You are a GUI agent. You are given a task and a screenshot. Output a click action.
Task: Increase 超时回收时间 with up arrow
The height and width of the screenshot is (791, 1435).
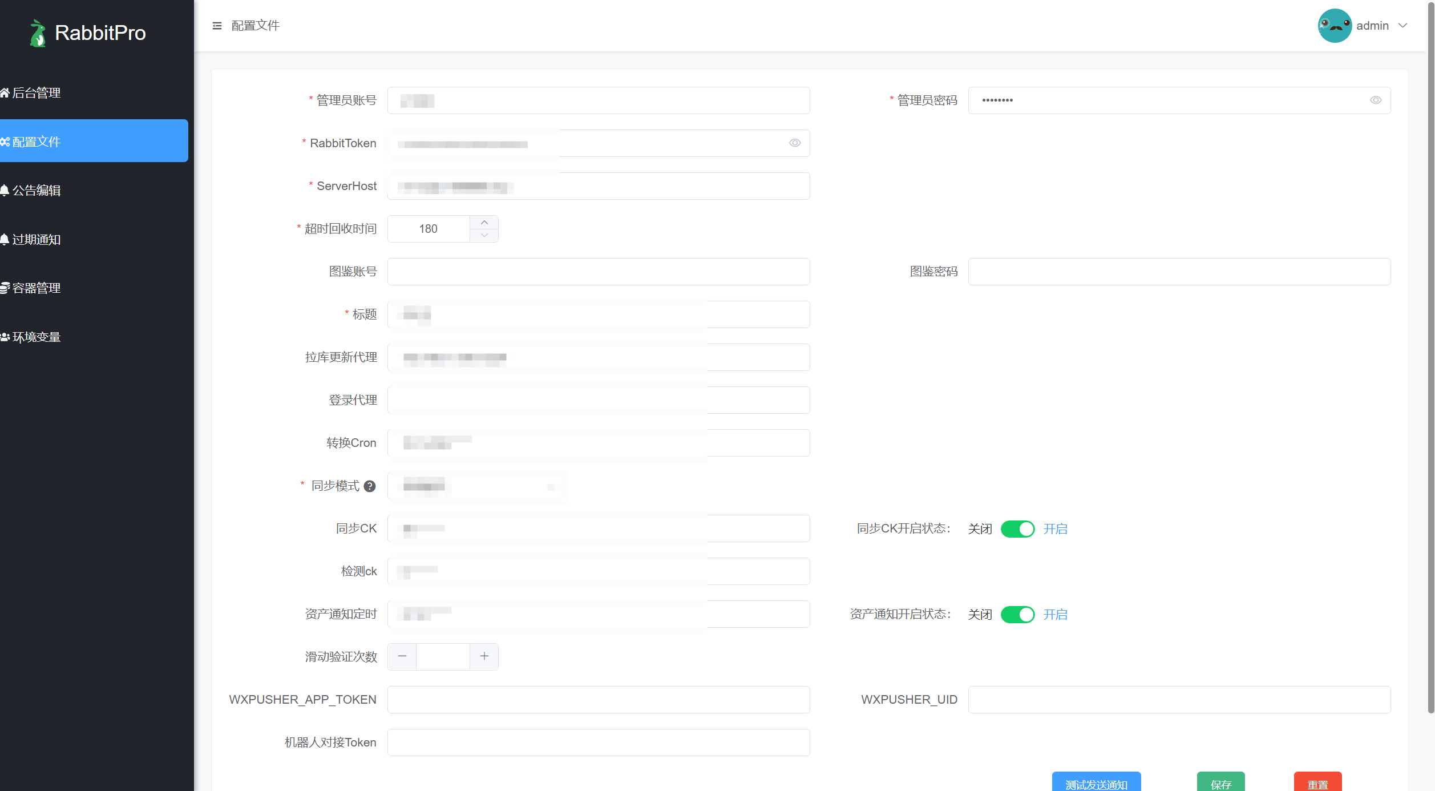(484, 222)
